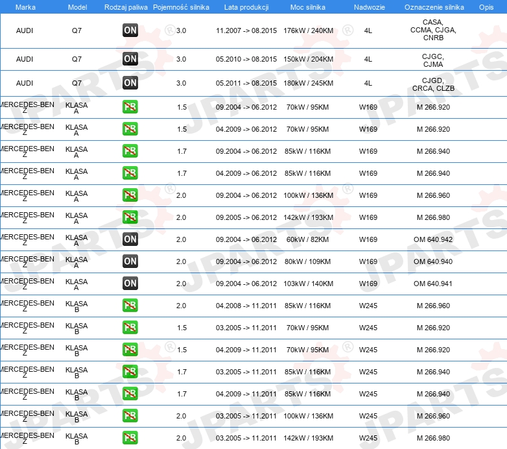Click W245 in the 04.2008 -> 11.2011 row
Viewport: 507px width, 449px height.
(x=368, y=306)
